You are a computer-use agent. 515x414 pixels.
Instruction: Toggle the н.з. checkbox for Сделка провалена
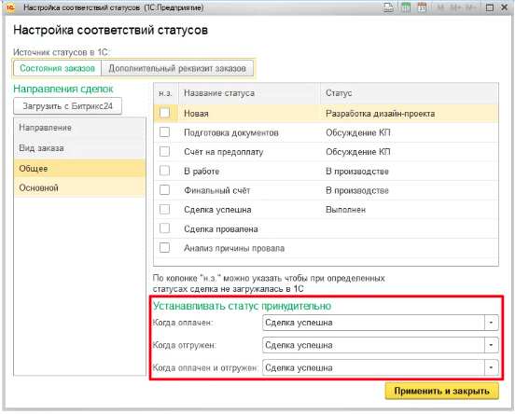(164, 228)
